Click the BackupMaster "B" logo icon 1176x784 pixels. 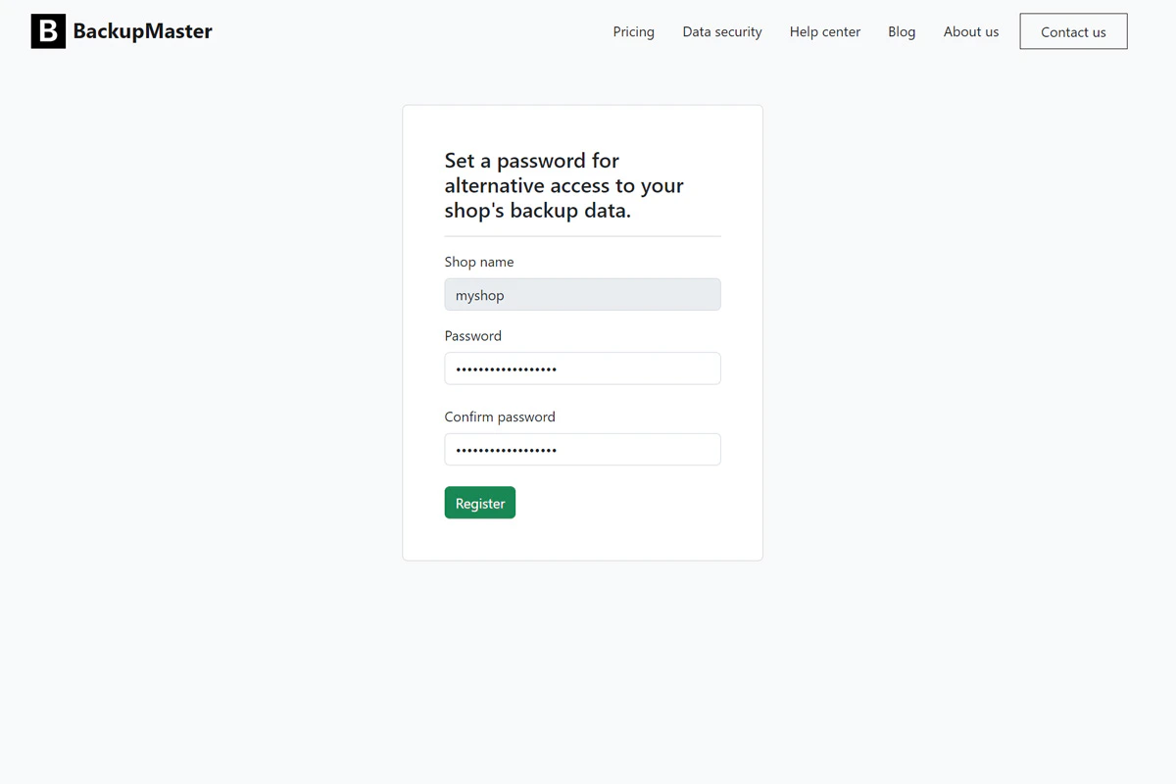pyautogui.click(x=47, y=30)
